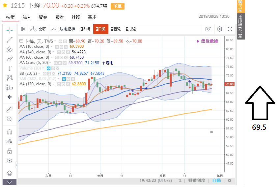Take a chart snapshot with camera icon
Screen dimensions: 280x196
point(208,29)
